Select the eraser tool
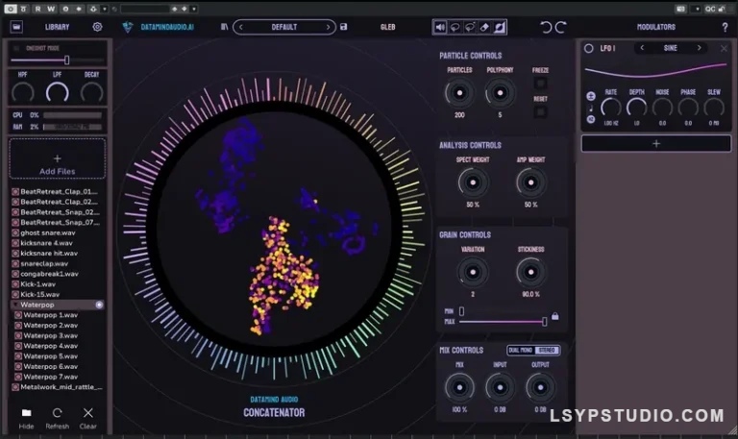Screen dimensions: 738x439 pos(484,27)
